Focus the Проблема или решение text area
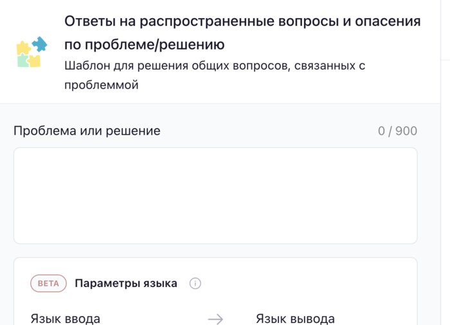The image size is (450, 325). tap(215, 196)
